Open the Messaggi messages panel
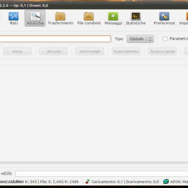 [x=113, y=18]
